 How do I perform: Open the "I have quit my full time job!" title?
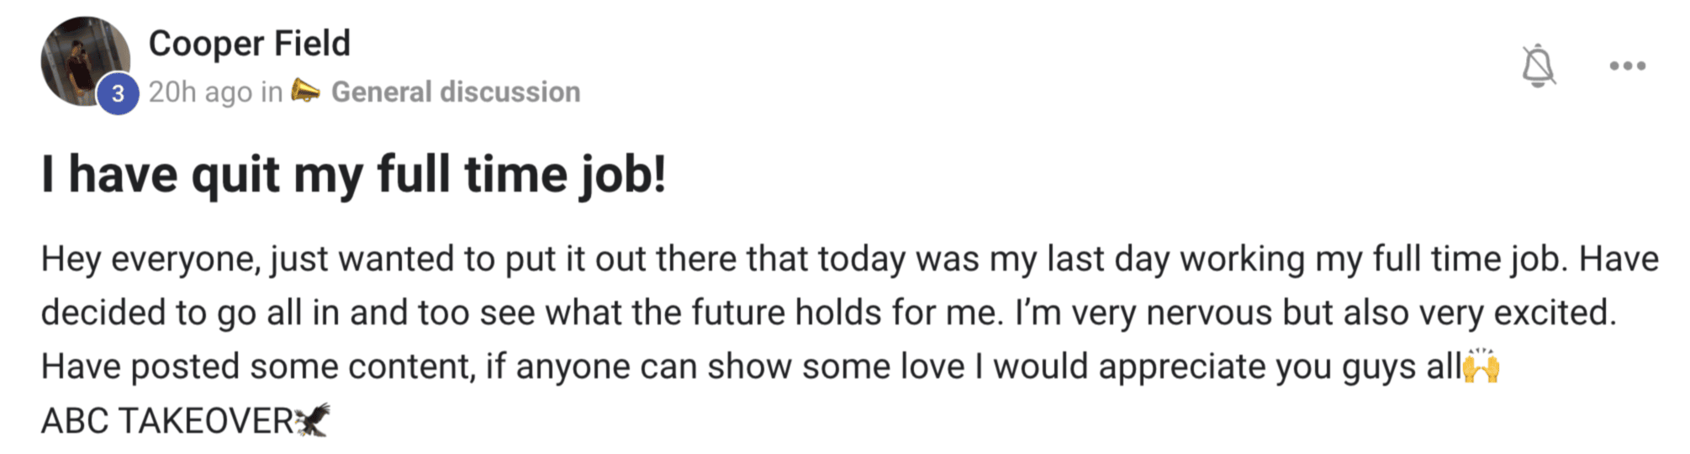(353, 175)
